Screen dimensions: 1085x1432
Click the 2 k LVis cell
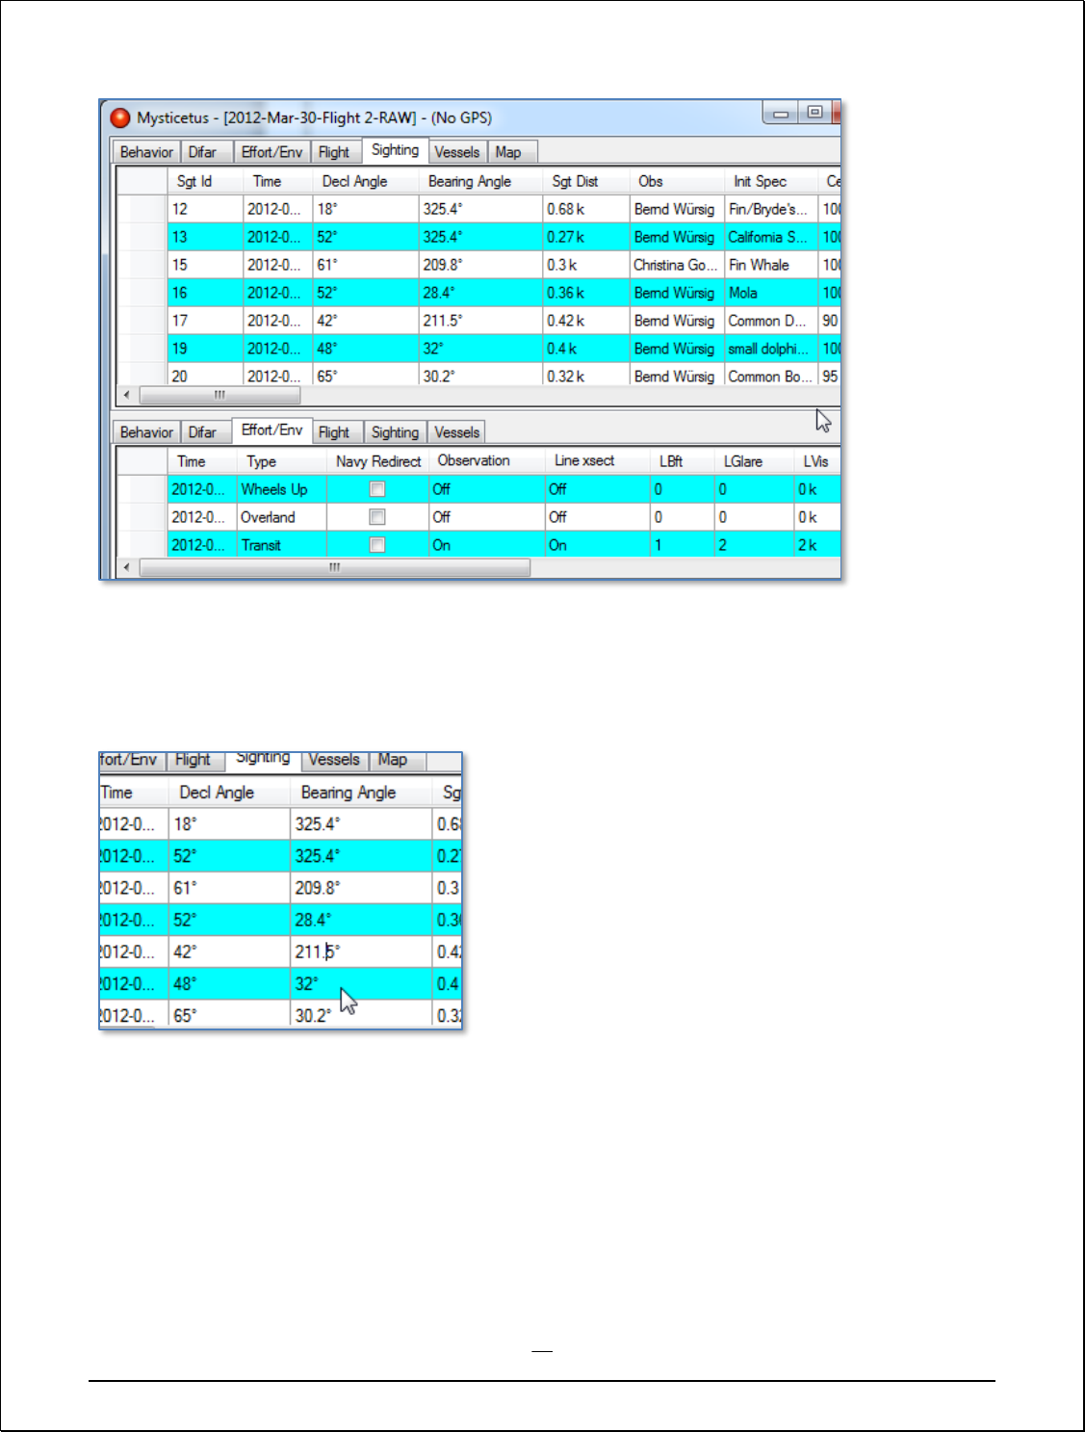[x=816, y=545]
